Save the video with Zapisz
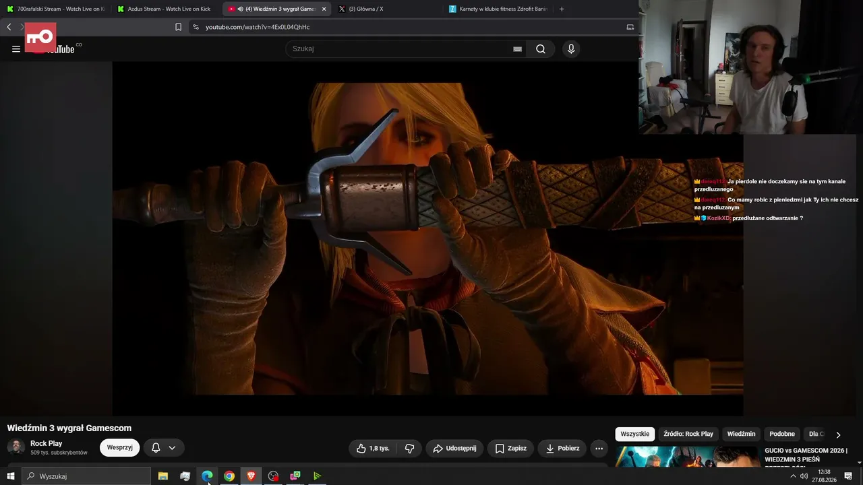Screen dimensions: 863x485 pyautogui.click(x=510, y=448)
